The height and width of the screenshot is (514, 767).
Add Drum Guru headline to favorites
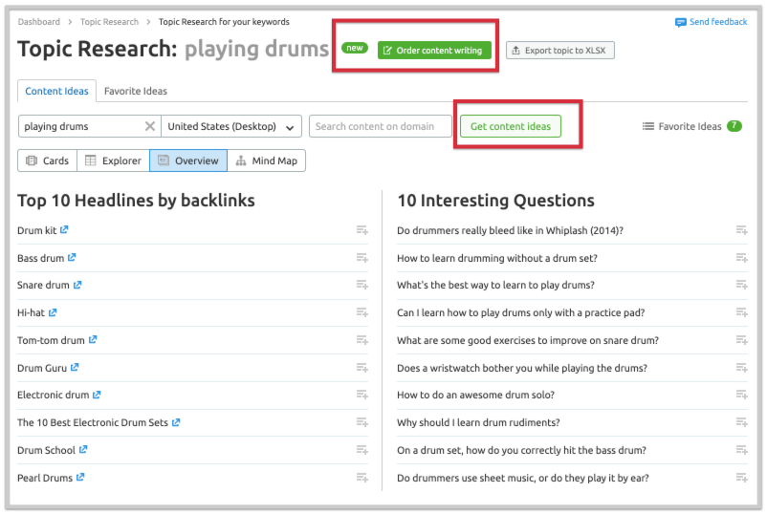(362, 368)
